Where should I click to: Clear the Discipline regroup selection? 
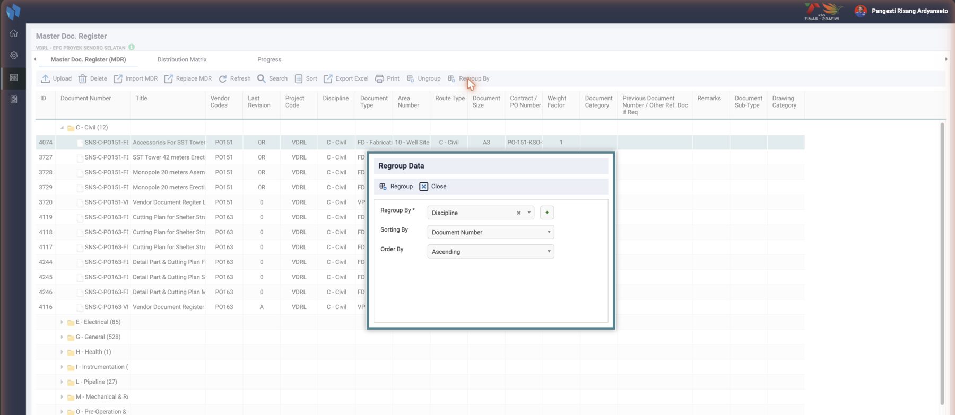click(x=518, y=213)
